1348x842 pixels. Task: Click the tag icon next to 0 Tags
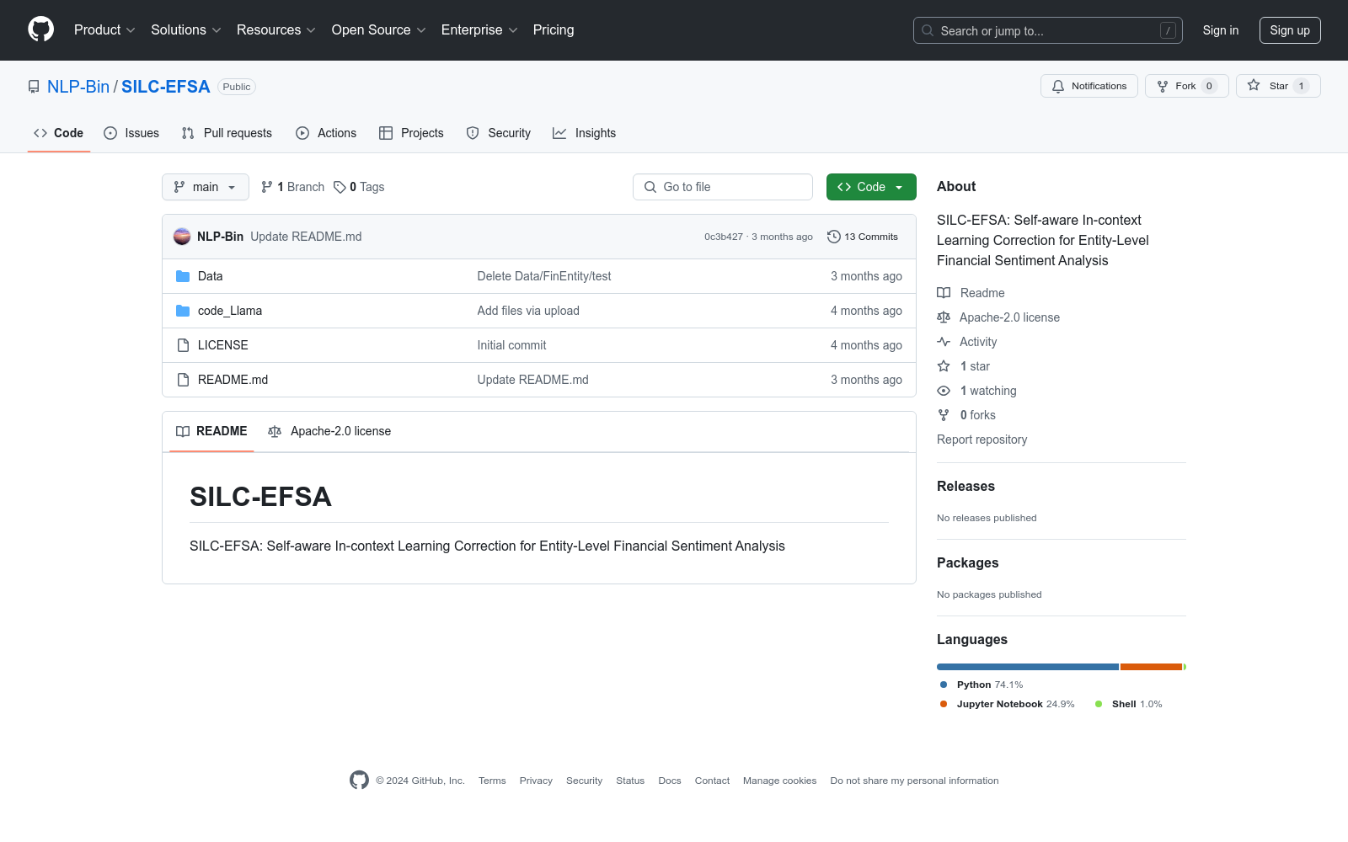tap(340, 187)
